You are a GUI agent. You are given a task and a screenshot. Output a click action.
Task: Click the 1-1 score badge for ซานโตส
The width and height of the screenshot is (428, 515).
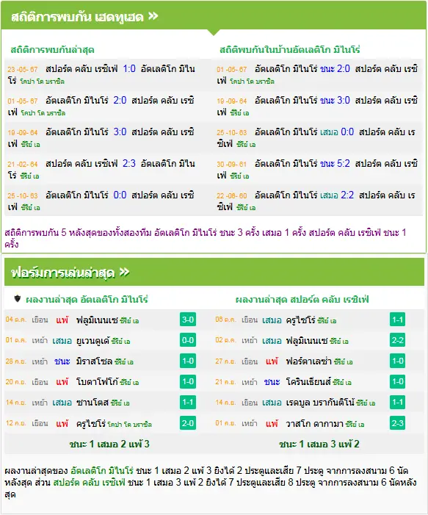[x=188, y=403]
